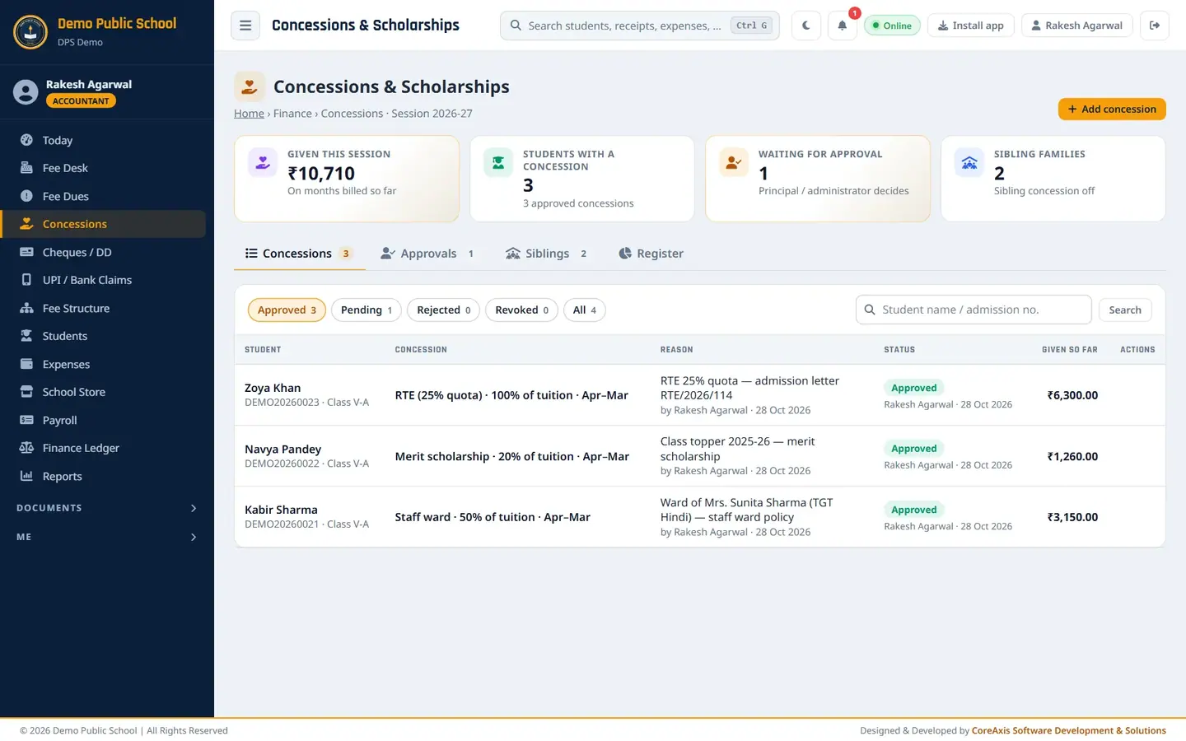Click the Student name / admission no. field

pos(974,310)
